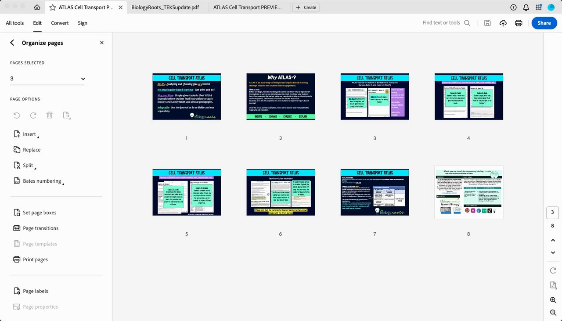Viewport: 562px width, 321px height.
Task: Choose Replace pages option
Action: point(27,150)
